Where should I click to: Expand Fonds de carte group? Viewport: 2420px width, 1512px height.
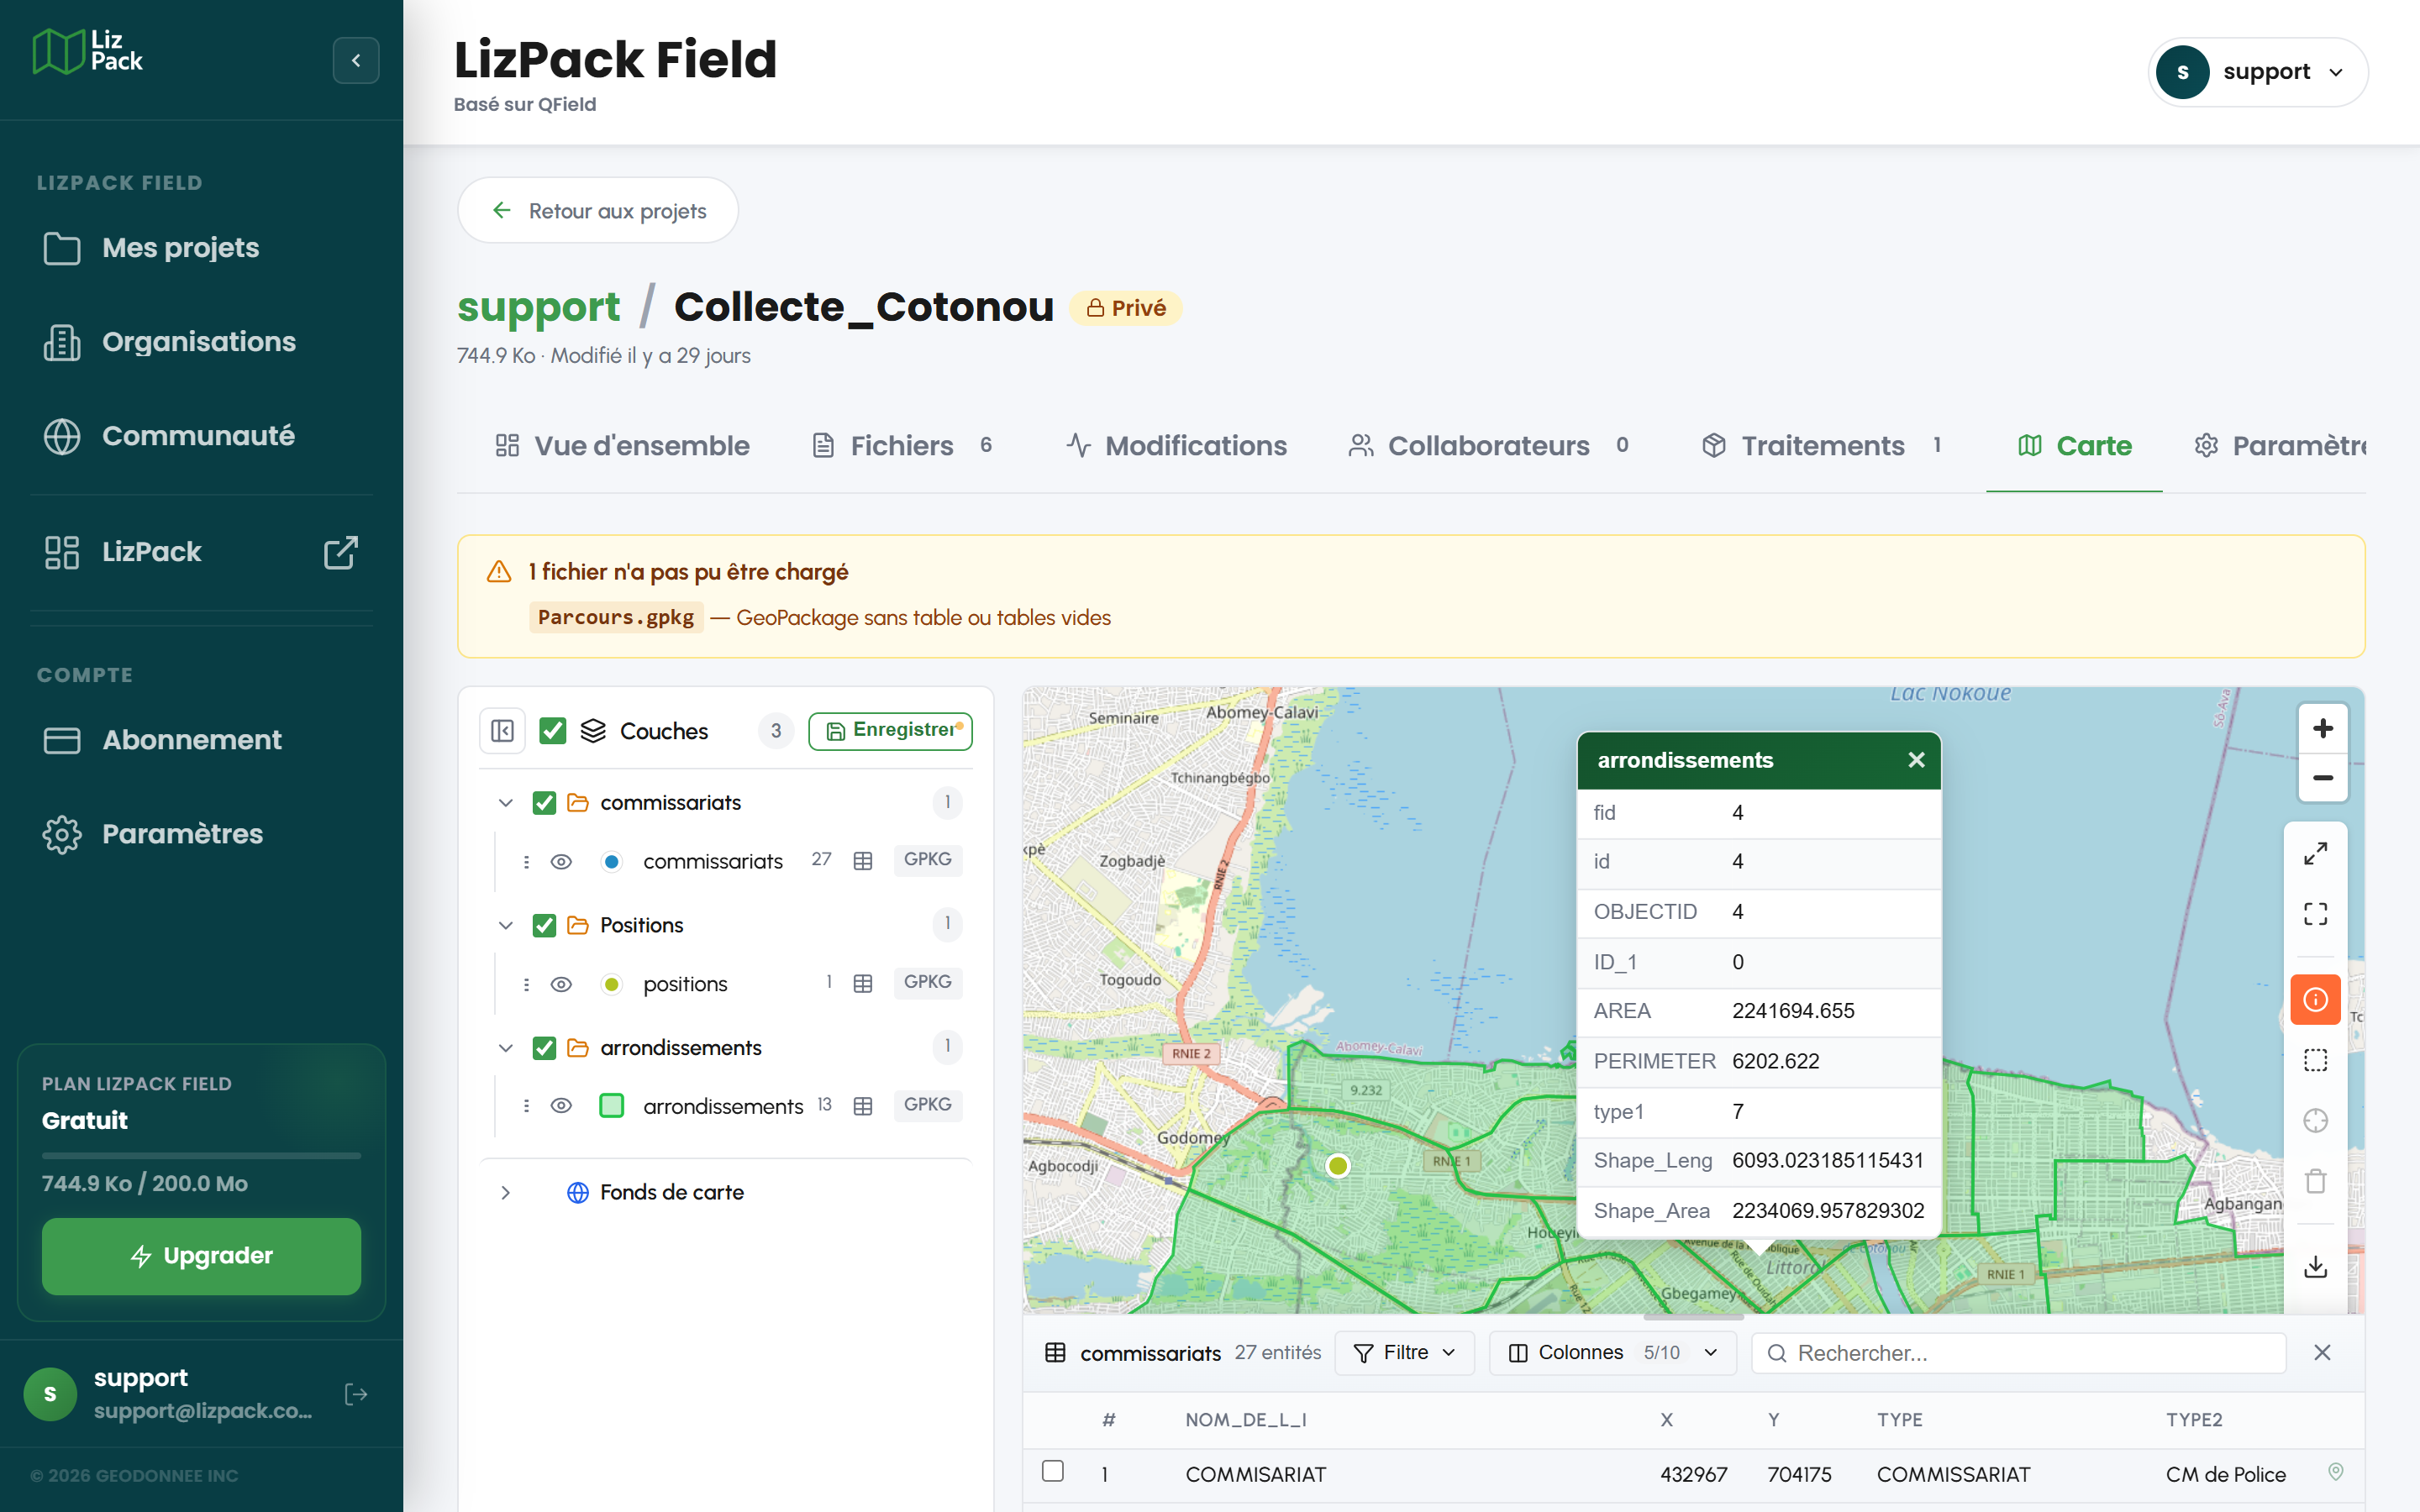click(x=506, y=1192)
